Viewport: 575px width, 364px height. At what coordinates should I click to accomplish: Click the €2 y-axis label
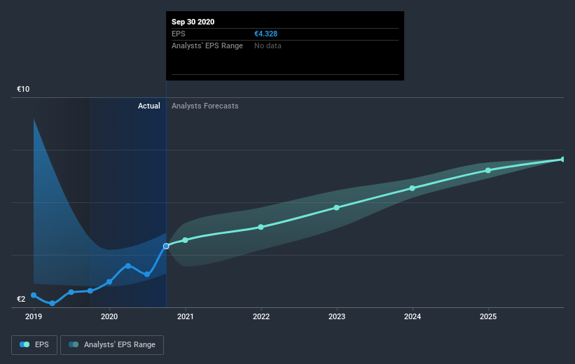(x=21, y=299)
